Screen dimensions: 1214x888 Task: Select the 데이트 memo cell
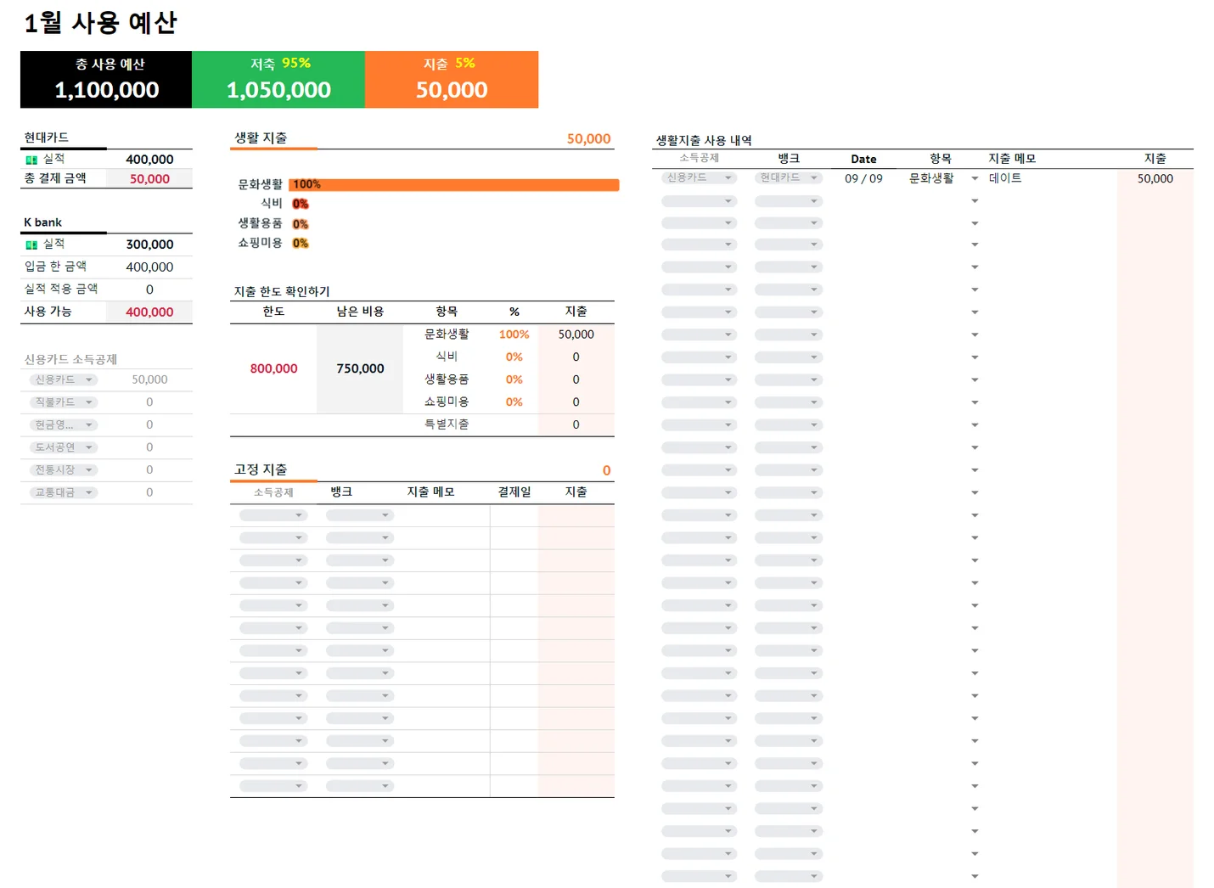click(1005, 178)
